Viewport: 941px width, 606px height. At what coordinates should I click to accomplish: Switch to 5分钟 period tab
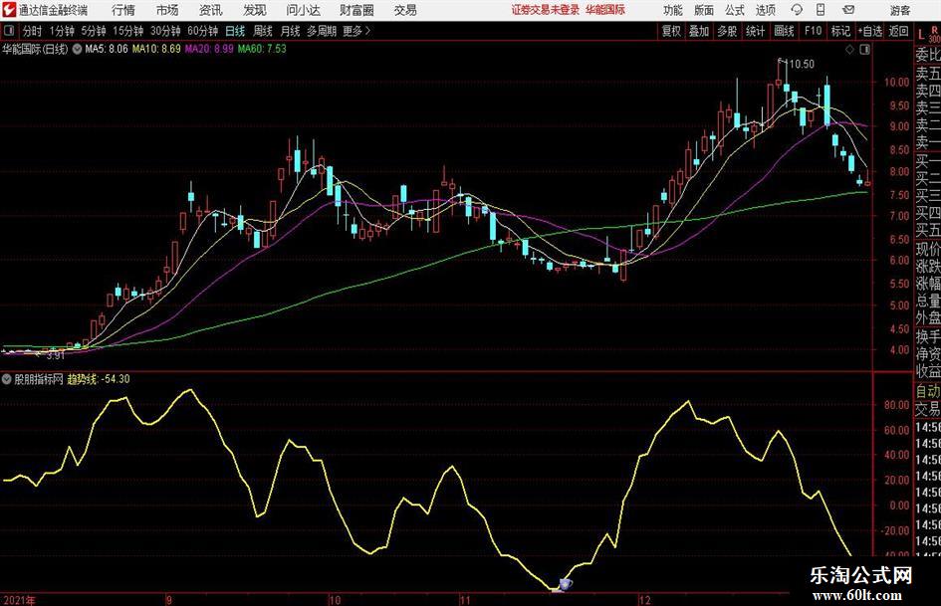pyautogui.click(x=94, y=31)
